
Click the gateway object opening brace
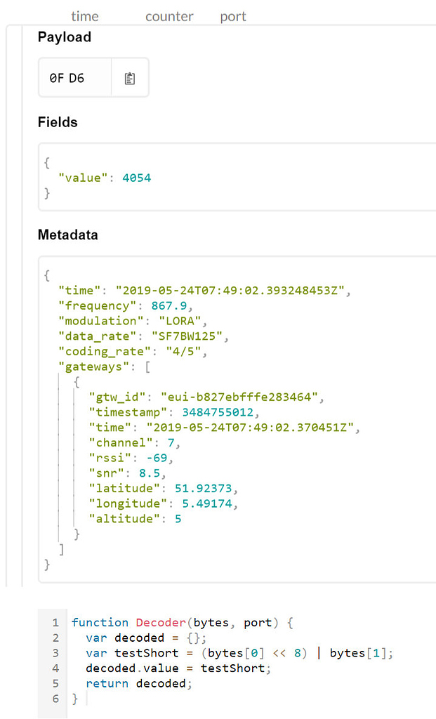[x=77, y=382]
